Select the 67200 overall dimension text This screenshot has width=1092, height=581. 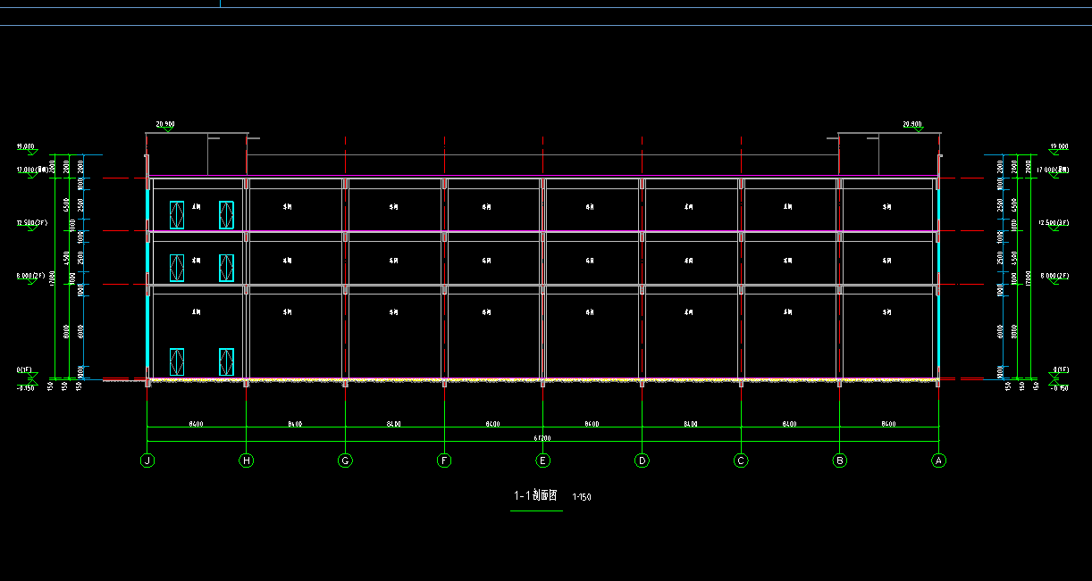(x=542, y=438)
